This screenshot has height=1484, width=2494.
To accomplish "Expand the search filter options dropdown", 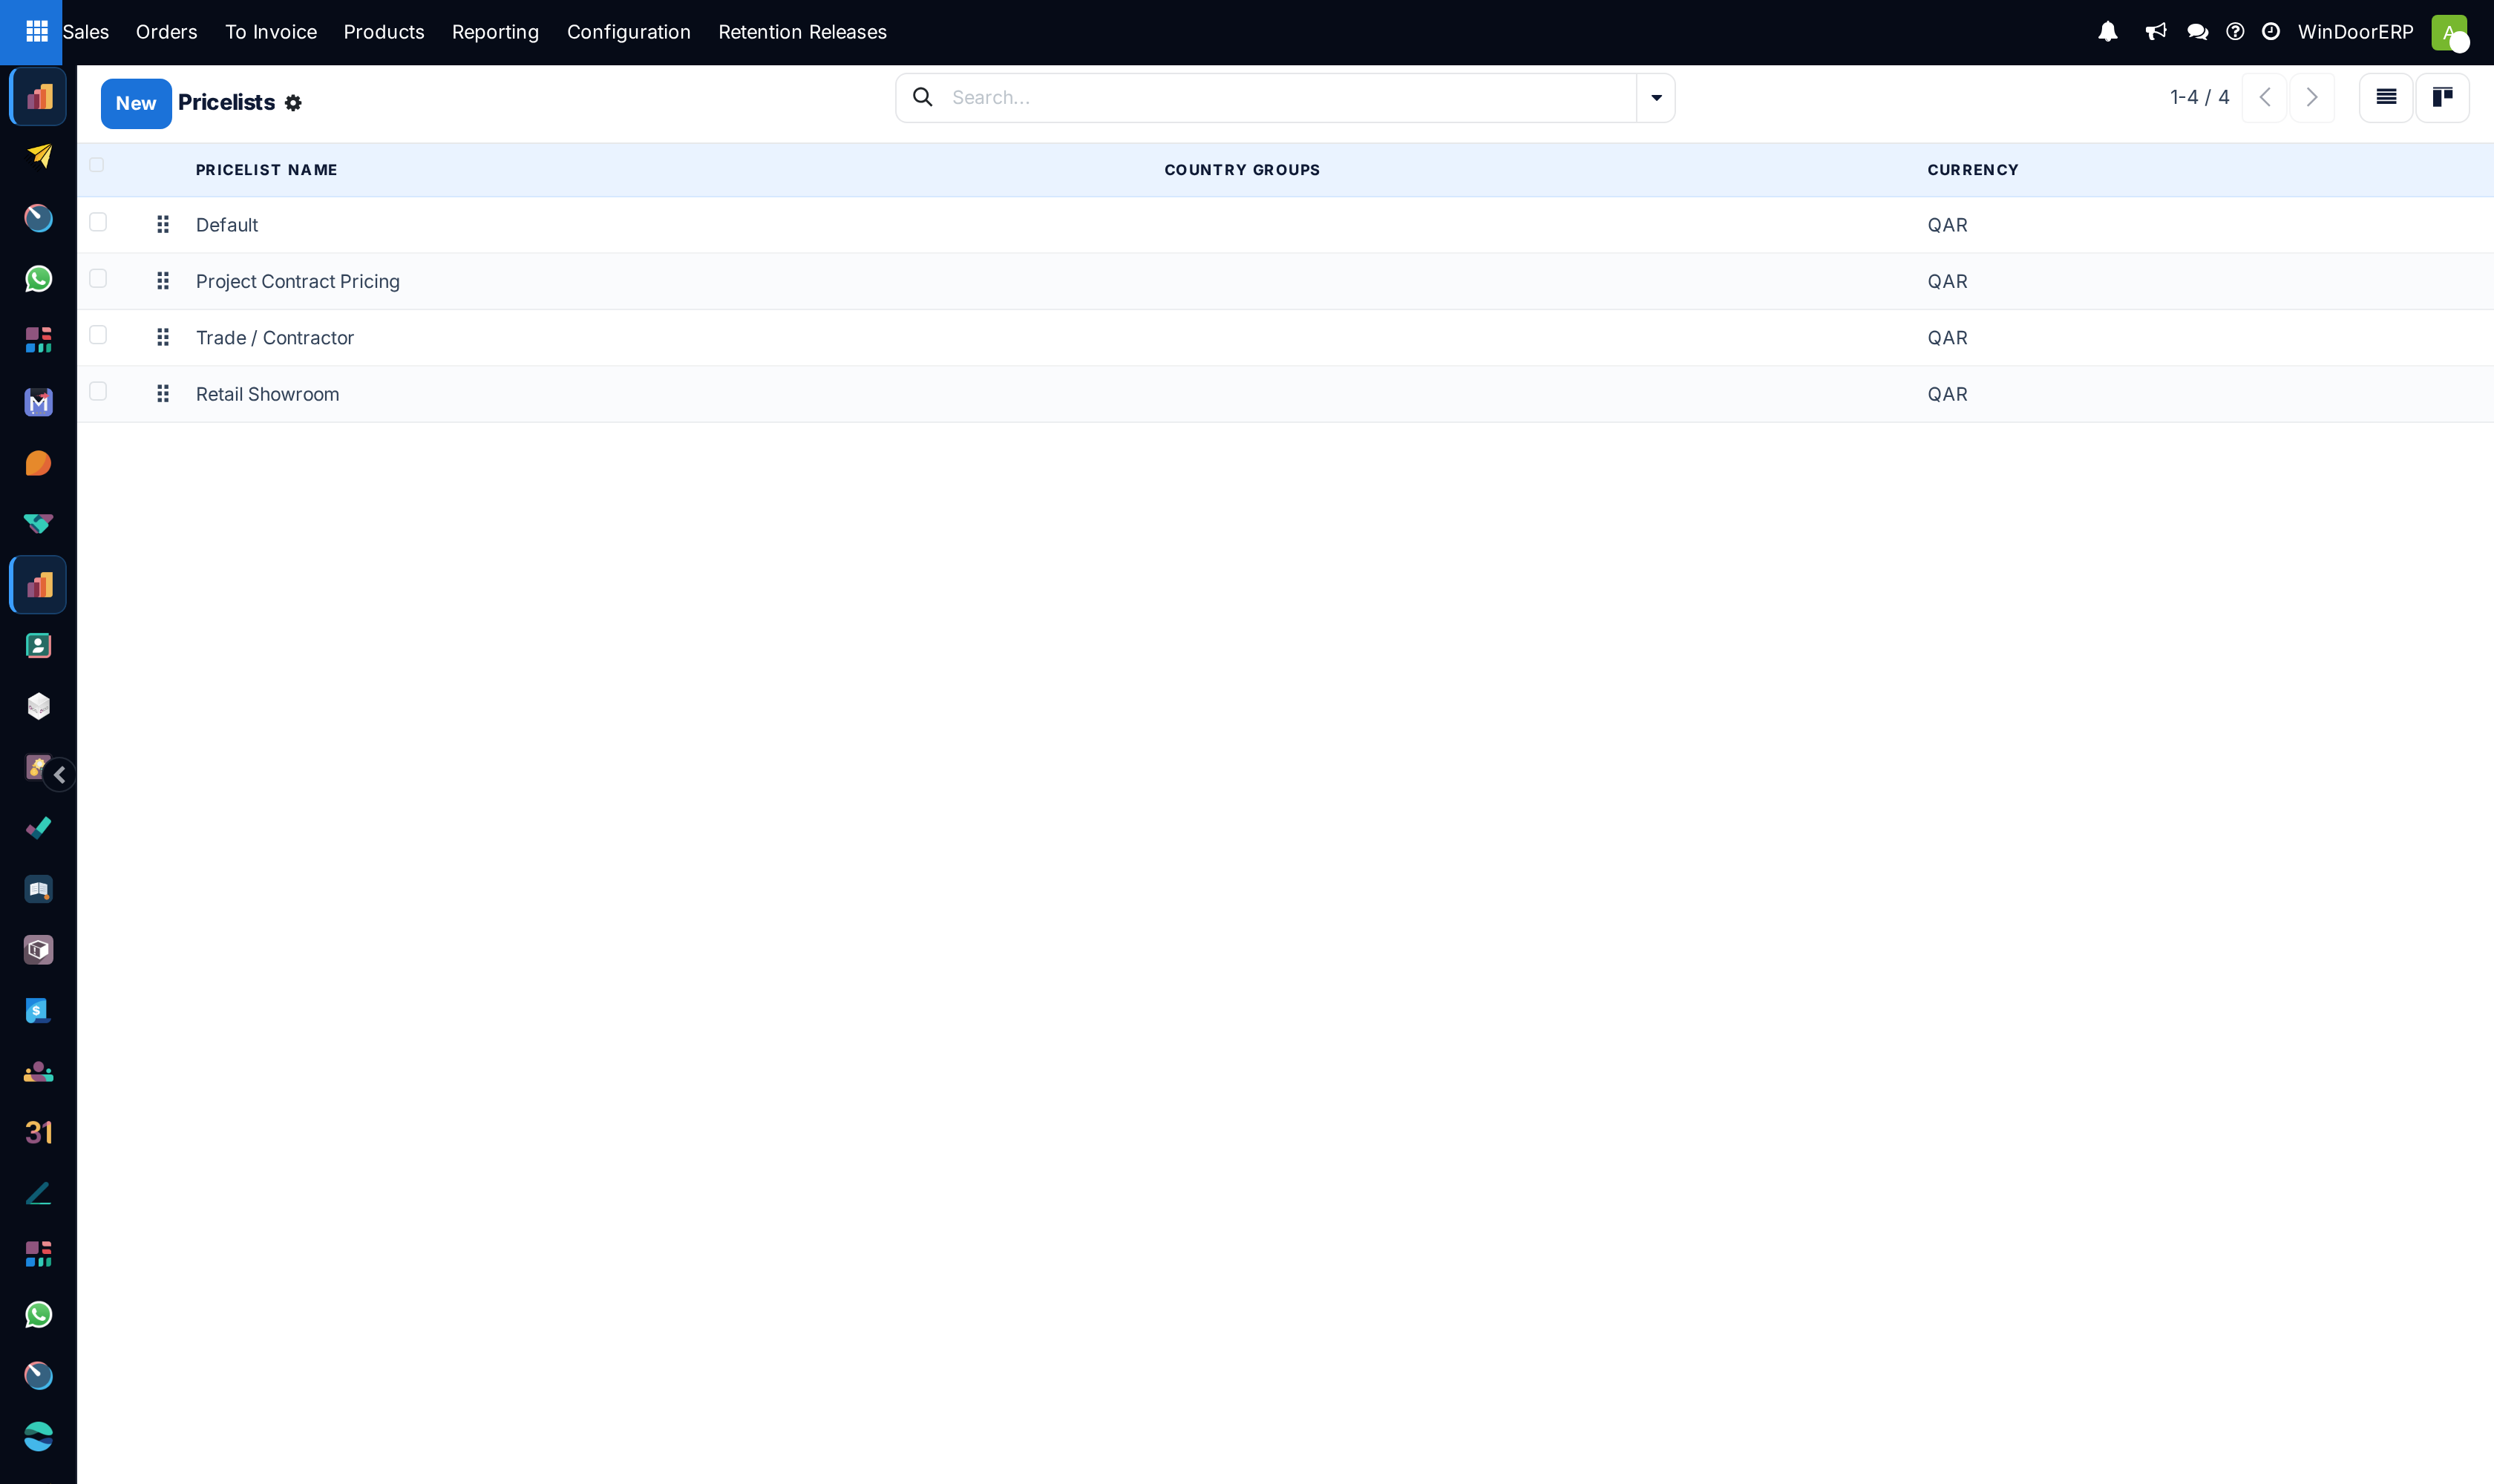I will click(x=1656, y=97).
